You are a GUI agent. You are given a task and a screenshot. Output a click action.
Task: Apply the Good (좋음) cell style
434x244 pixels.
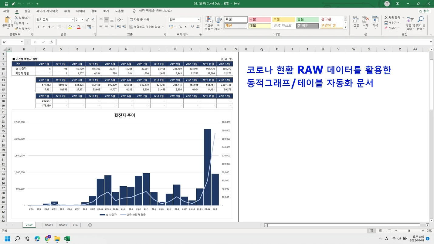[x=307, y=19]
